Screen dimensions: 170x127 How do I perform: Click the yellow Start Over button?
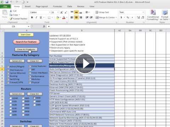click(26, 35)
